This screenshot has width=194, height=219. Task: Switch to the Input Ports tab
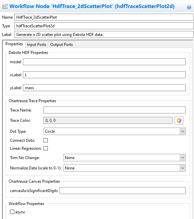[x=37, y=45]
